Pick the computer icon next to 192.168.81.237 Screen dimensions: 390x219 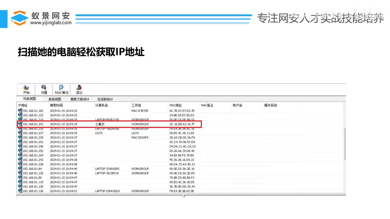point(20,133)
